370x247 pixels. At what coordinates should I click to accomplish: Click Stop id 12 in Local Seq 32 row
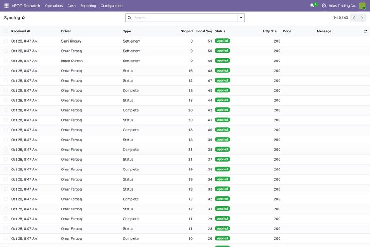point(191,199)
